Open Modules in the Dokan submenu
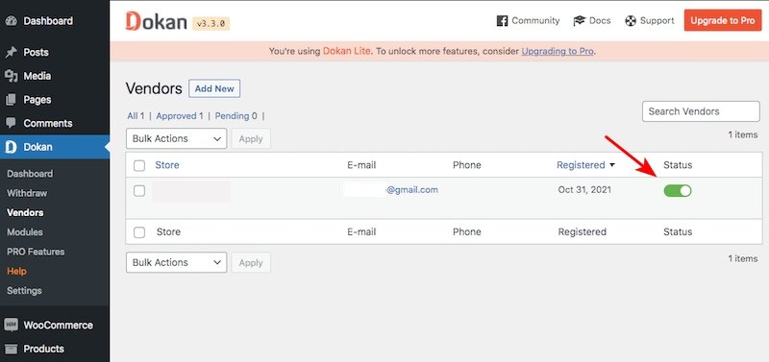The width and height of the screenshot is (769, 362). [x=25, y=232]
